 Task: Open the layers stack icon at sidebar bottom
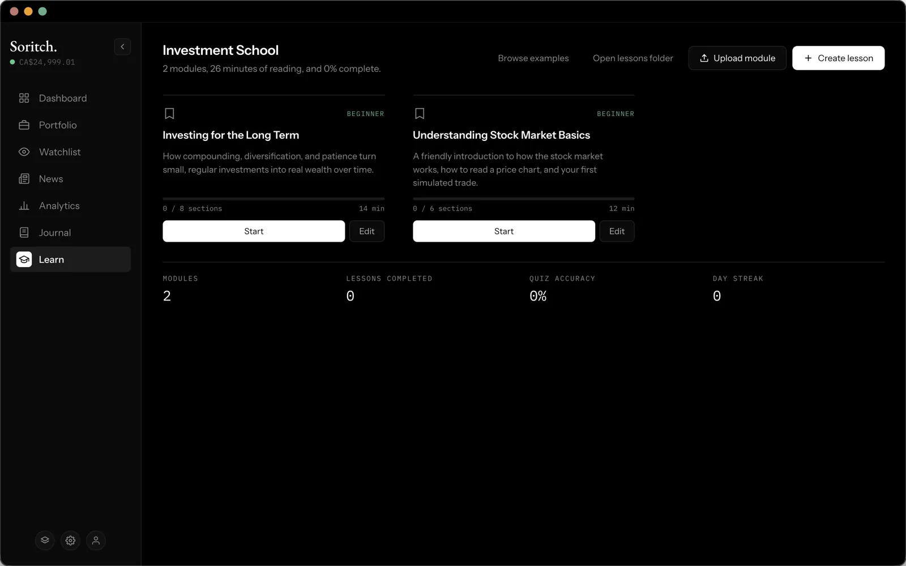pos(45,541)
